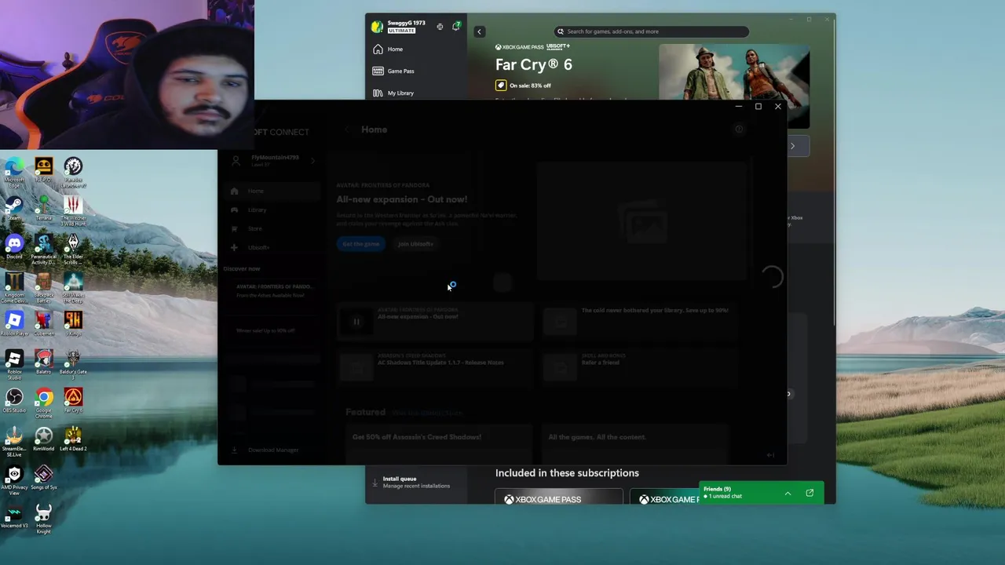Click the print icon beside SwaggyG profile
The height and width of the screenshot is (565, 1005).
click(x=440, y=27)
